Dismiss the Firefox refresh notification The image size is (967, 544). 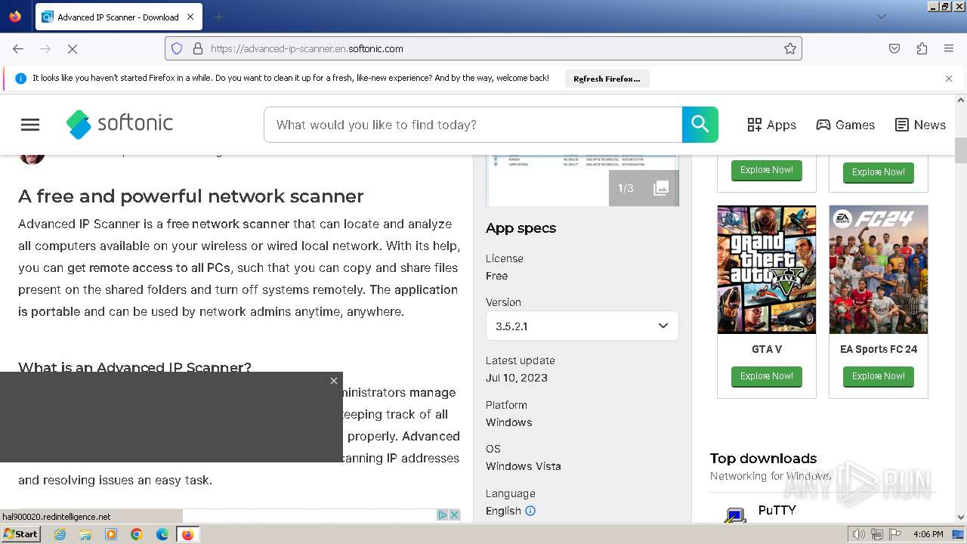click(949, 79)
